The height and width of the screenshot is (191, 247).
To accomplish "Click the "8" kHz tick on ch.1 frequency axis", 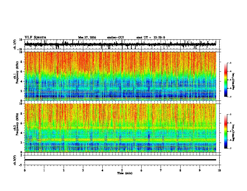I will pyautogui.click(x=22, y=62).
